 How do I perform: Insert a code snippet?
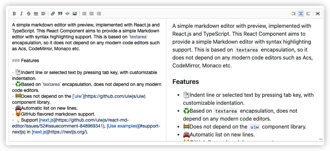[x=67, y=14]
